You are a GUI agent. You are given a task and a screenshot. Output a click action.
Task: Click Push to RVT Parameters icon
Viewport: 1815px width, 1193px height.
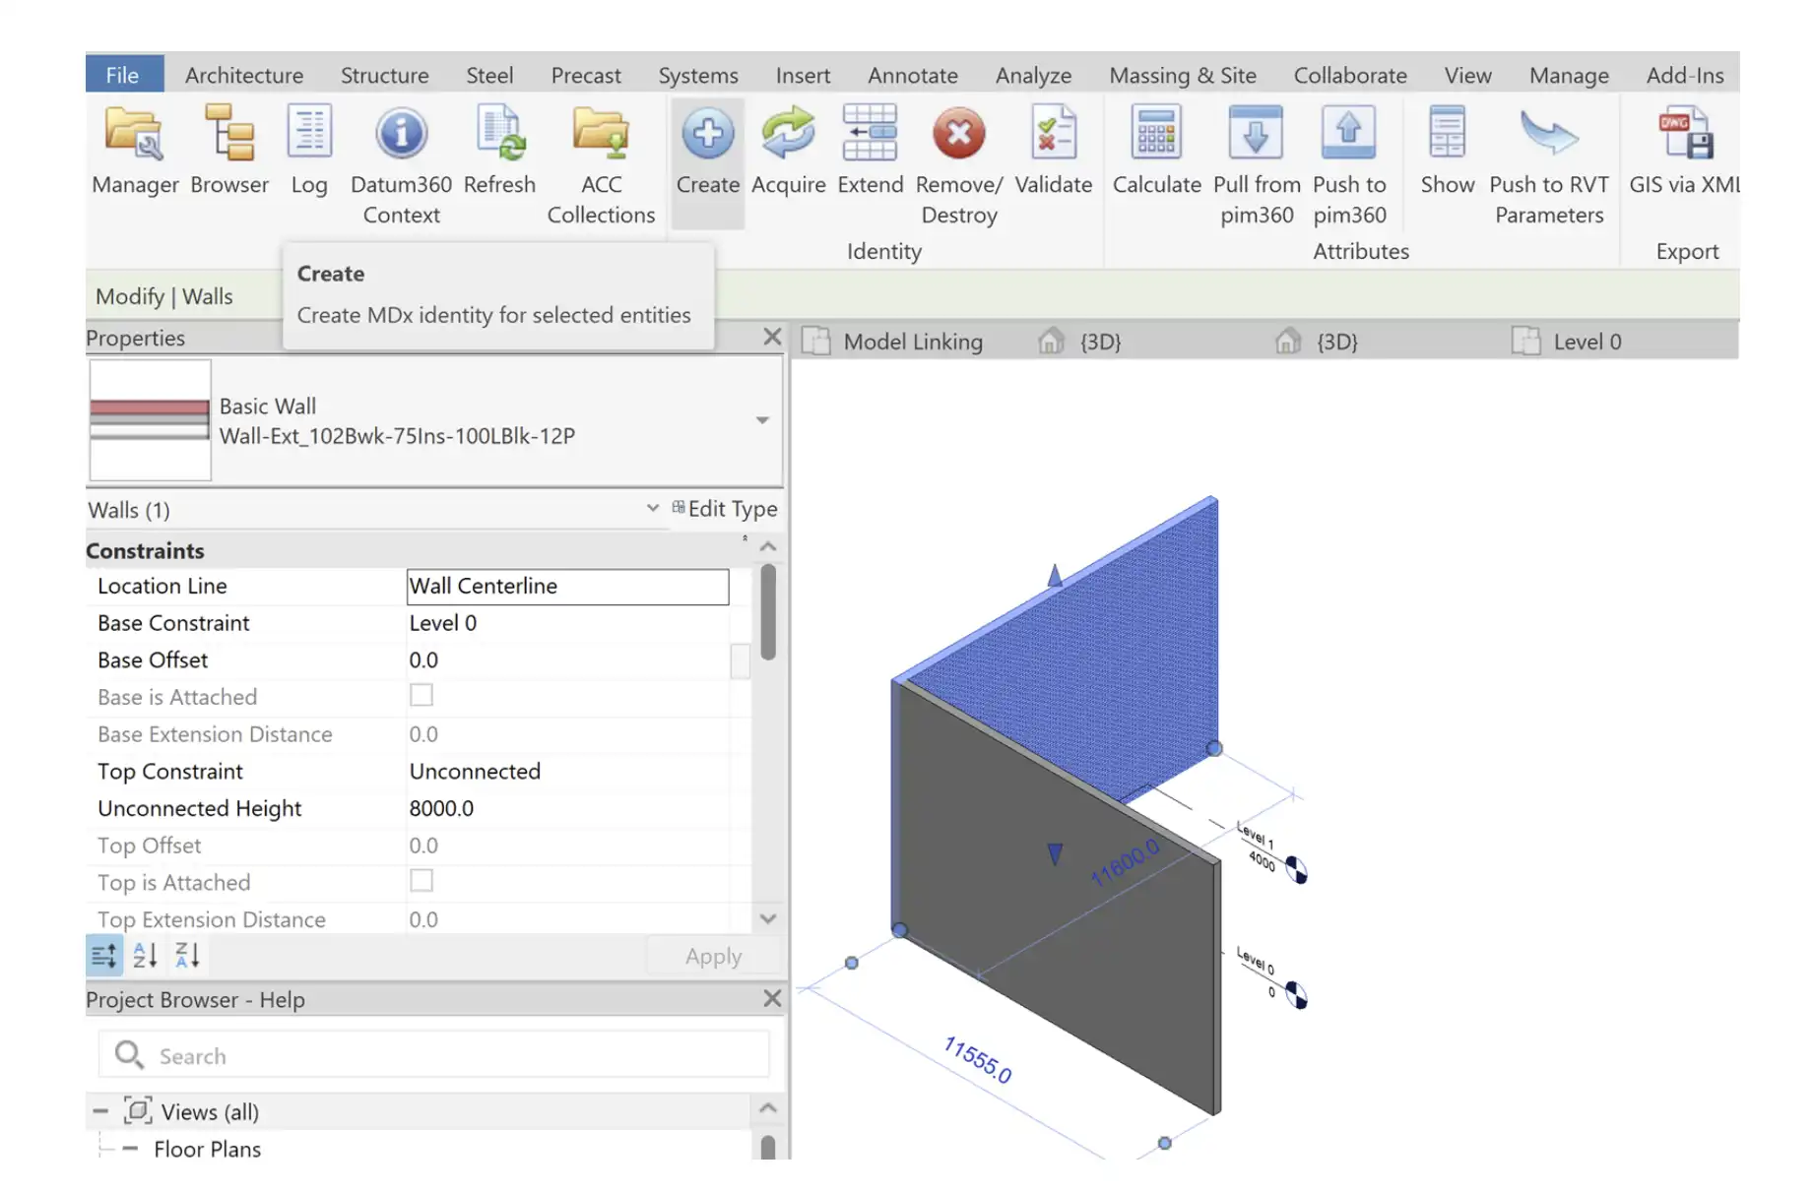[1548, 136]
